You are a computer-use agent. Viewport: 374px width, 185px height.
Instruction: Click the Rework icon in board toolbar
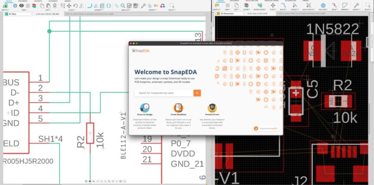(x=345, y=5)
